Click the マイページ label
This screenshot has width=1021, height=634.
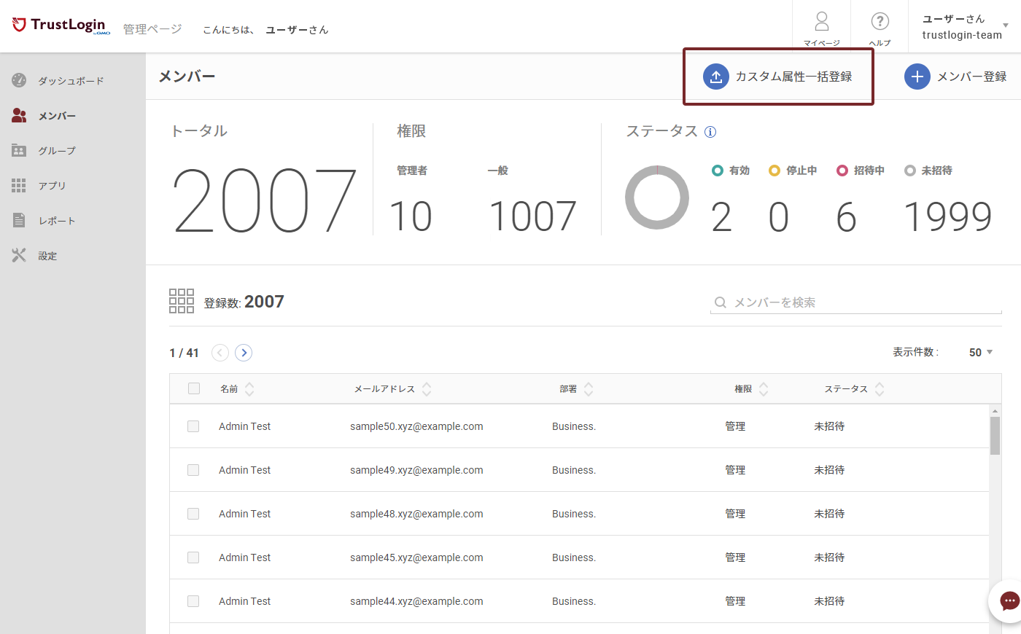822,43
